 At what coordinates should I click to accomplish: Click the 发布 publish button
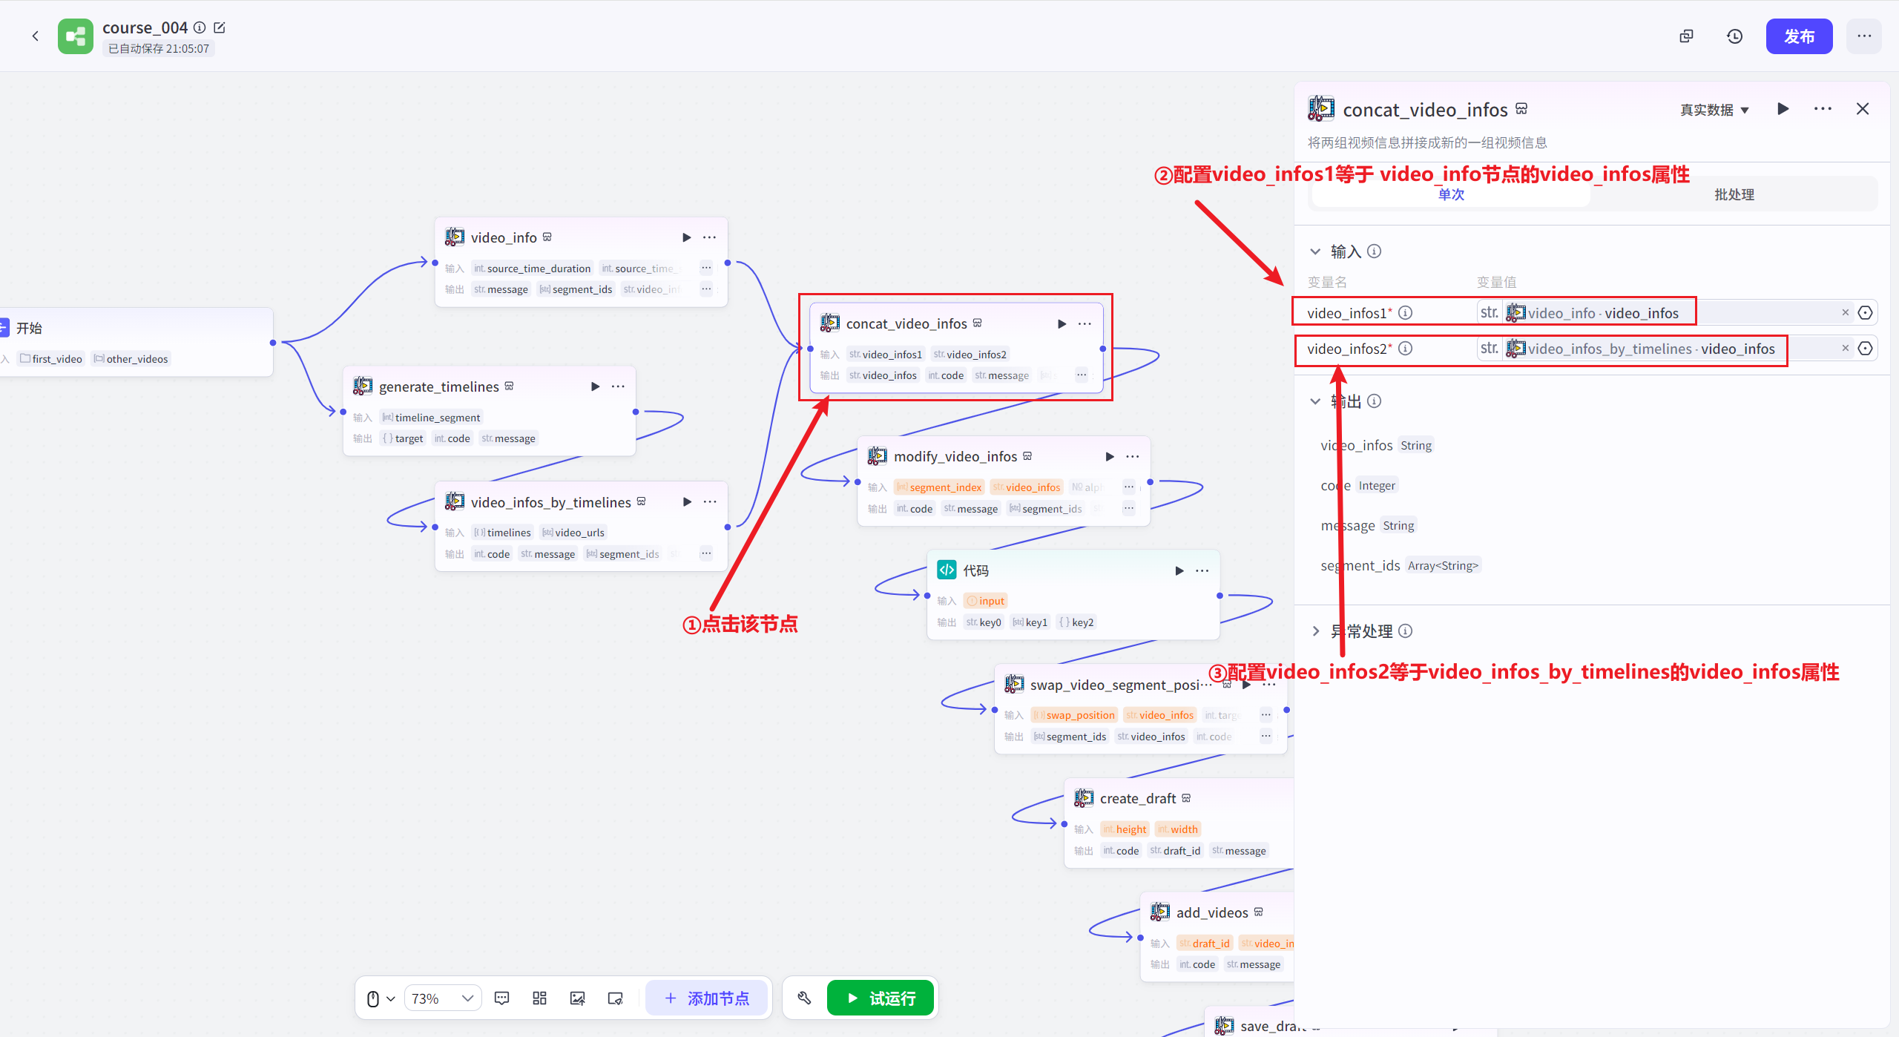(1798, 36)
